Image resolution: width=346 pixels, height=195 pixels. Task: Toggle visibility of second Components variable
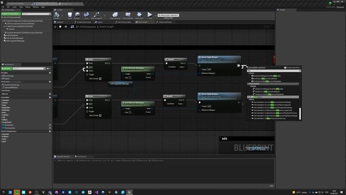[x=50, y=128]
